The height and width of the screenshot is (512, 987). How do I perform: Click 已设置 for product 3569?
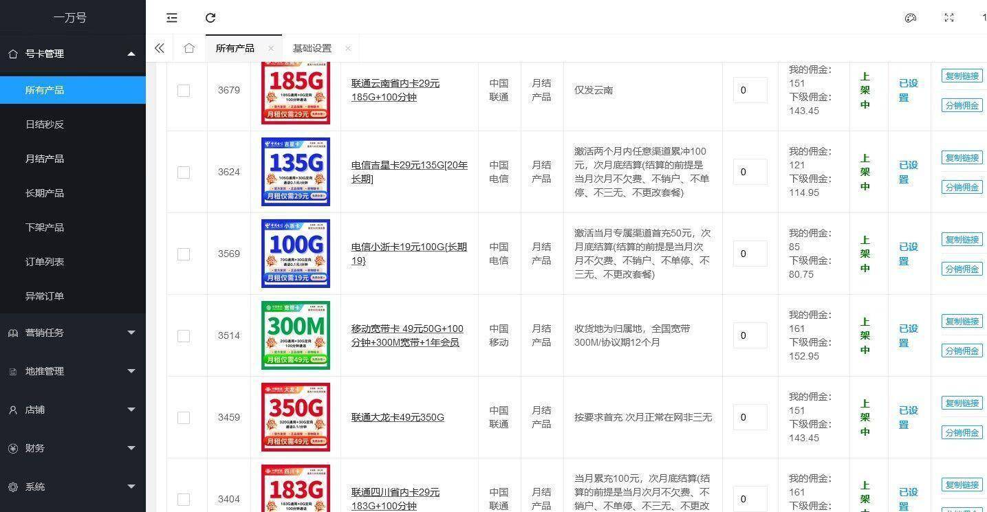coord(909,254)
